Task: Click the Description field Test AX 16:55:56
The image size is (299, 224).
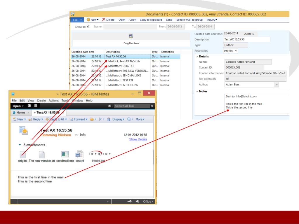Action: click(246, 39)
